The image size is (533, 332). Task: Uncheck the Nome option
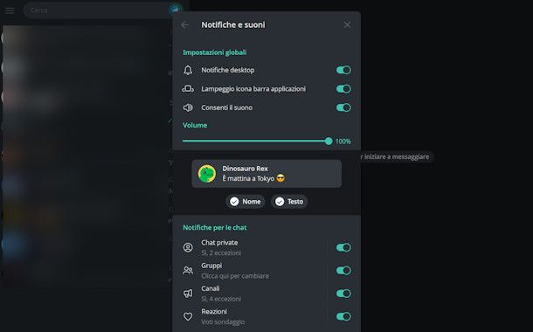245,202
